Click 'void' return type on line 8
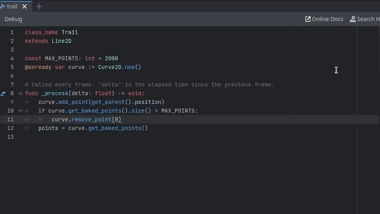Image resolution: width=380 pixels, height=214 pixels. click(x=135, y=93)
